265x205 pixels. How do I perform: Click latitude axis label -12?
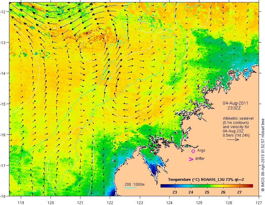(3, 12)
